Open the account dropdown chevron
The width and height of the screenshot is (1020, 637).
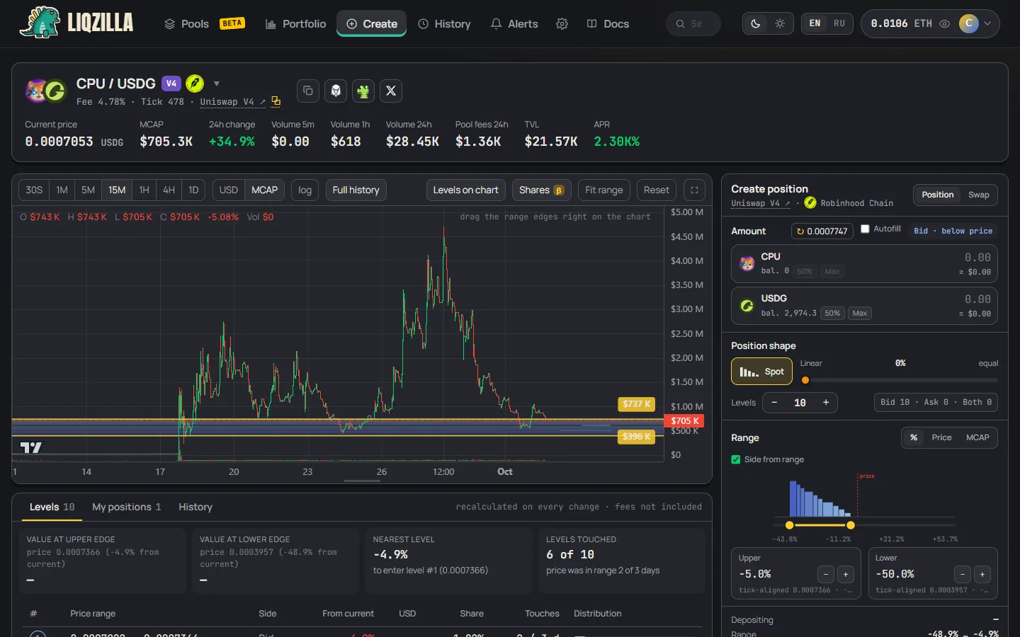coord(987,23)
